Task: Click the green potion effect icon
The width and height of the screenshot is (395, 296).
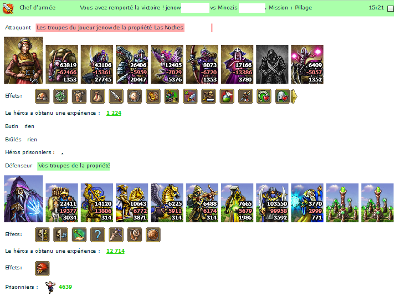Action: (227, 96)
